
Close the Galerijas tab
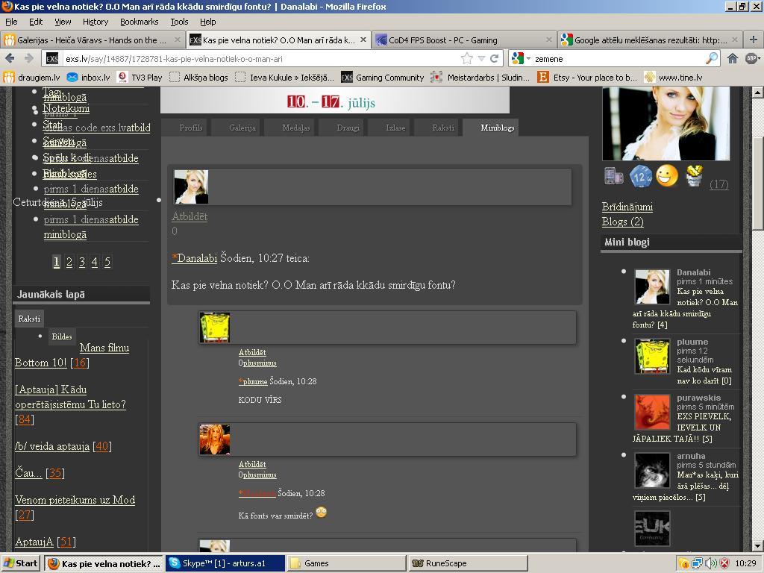178,40
